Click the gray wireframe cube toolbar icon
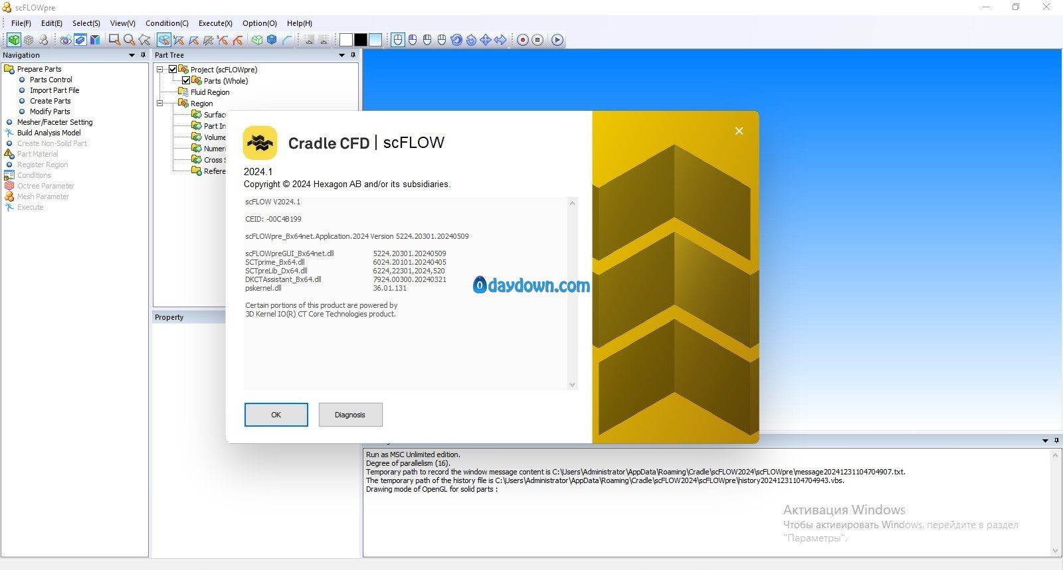1063x570 pixels. click(x=29, y=40)
